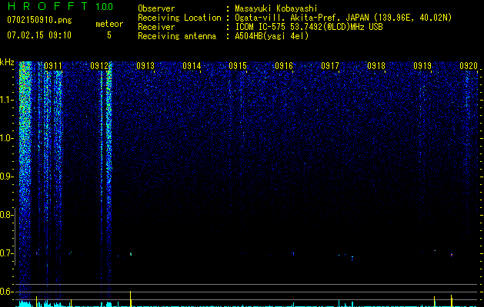Click the meteor count value 5
This screenshot has height=307, width=484.
(109, 35)
